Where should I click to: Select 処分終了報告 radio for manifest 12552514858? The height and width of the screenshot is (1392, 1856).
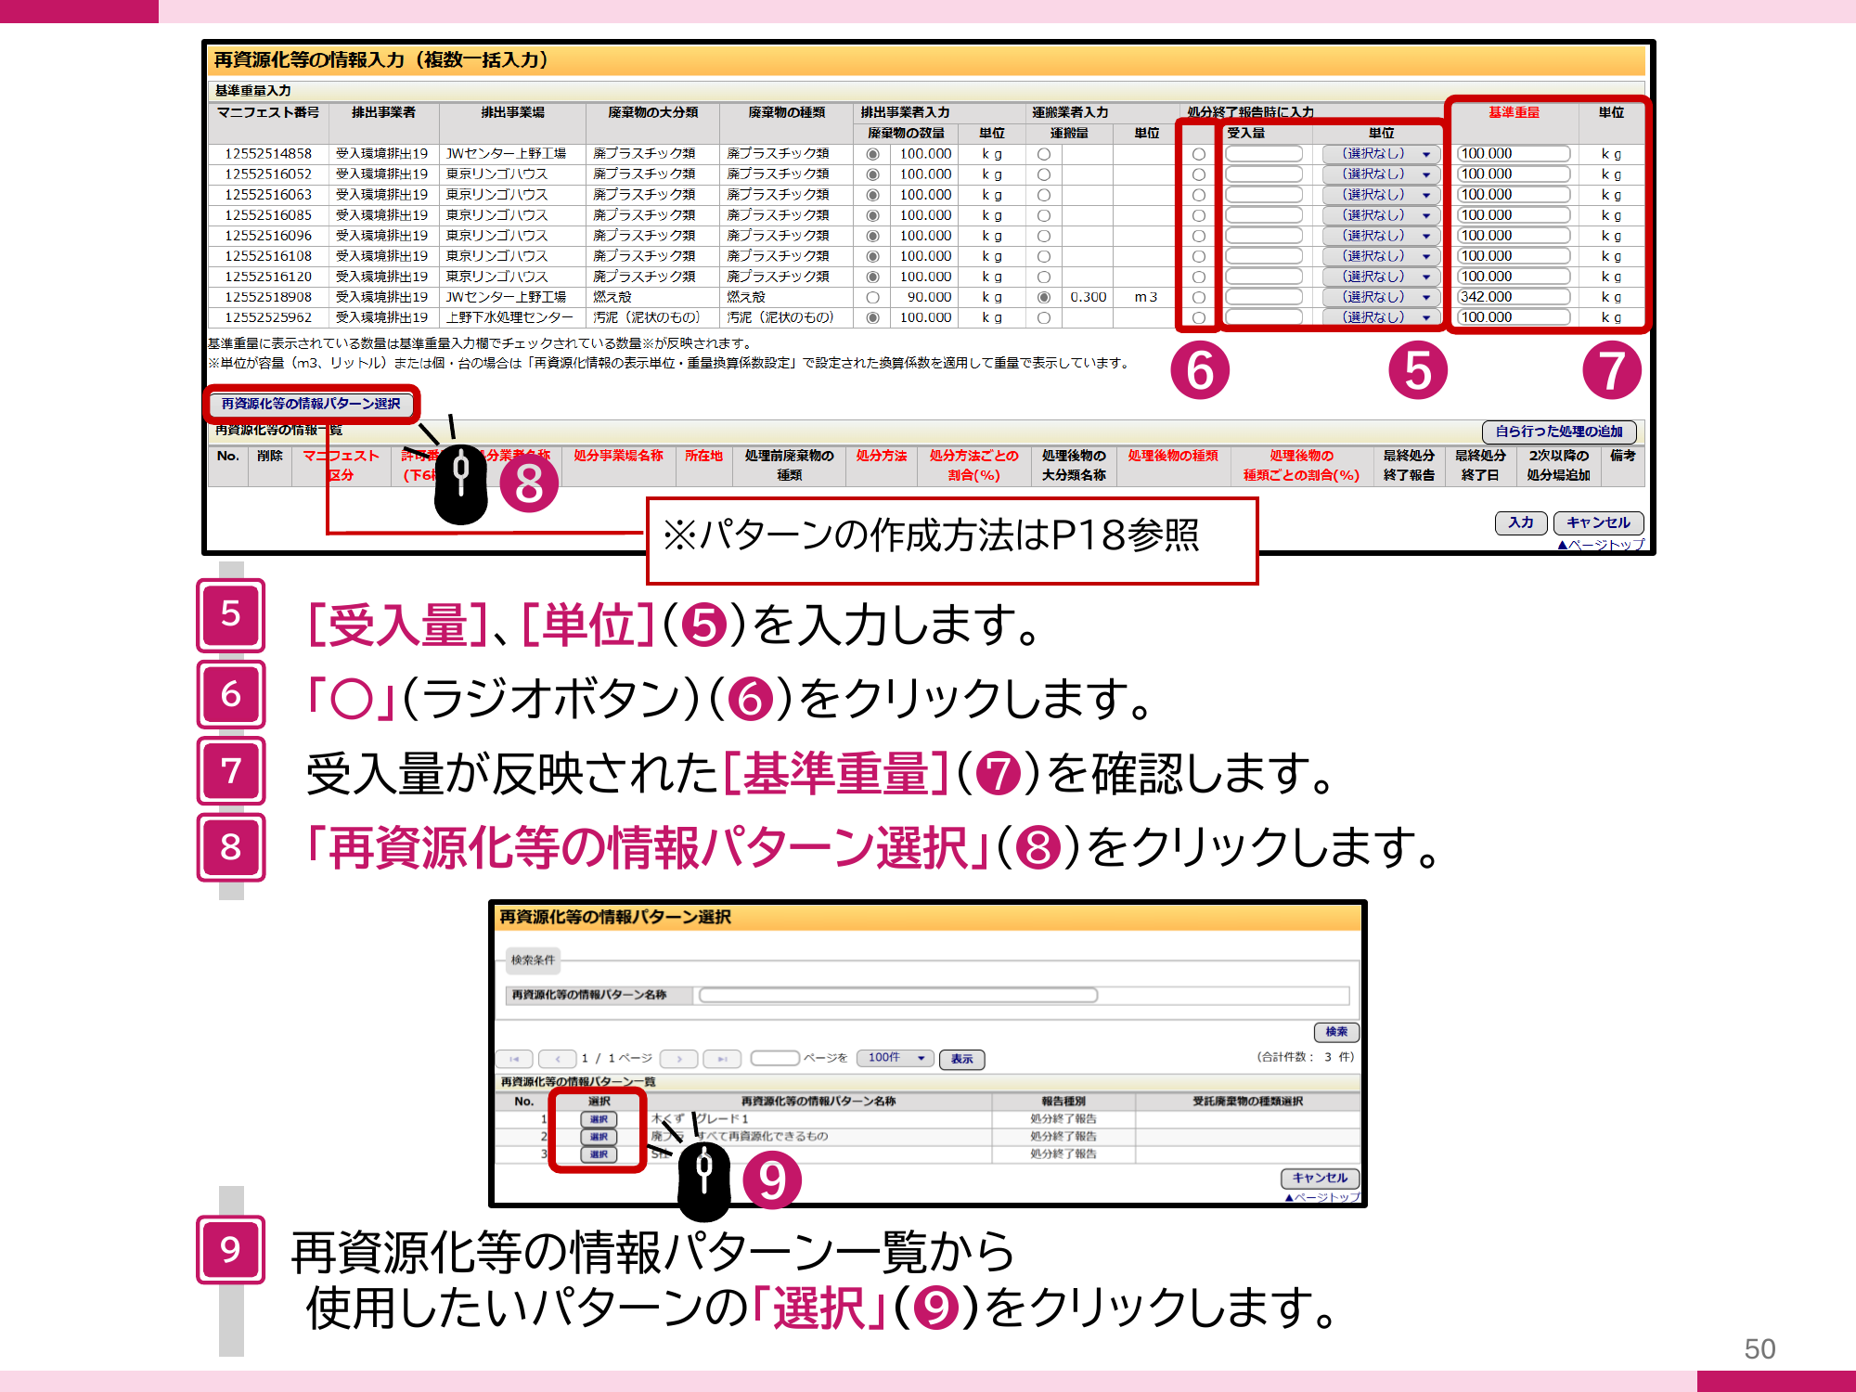coord(1198,154)
